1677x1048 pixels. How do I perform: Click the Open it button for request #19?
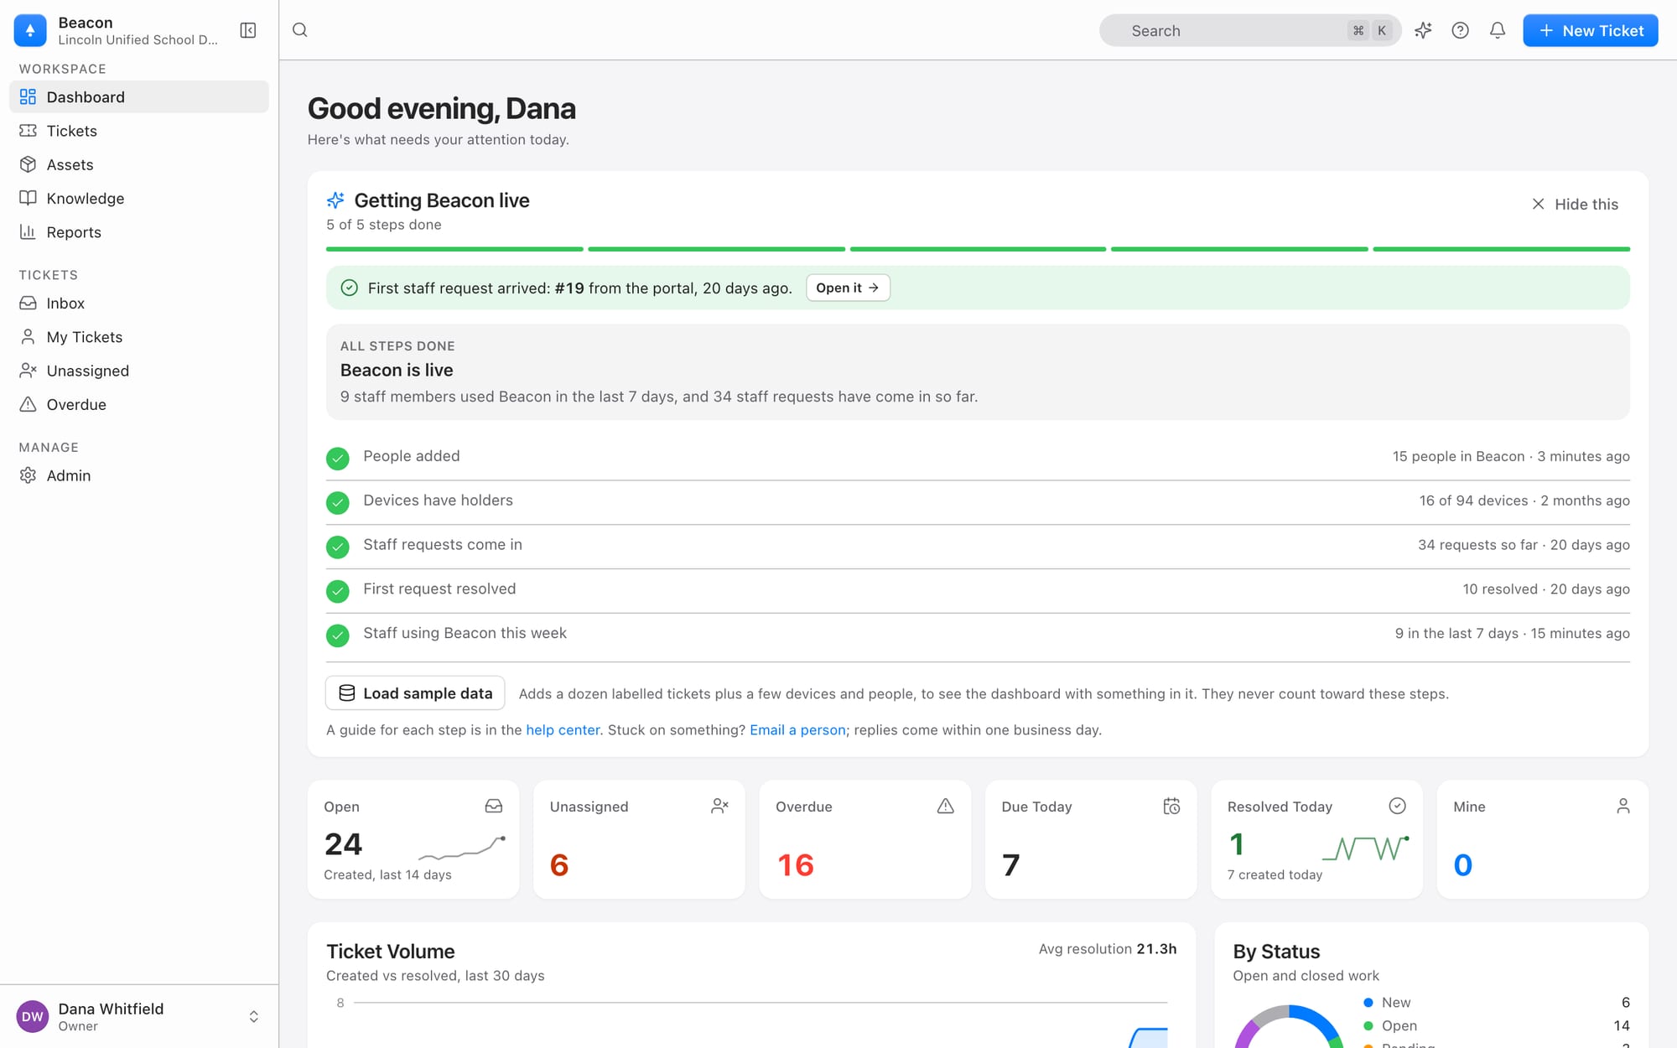tap(848, 288)
